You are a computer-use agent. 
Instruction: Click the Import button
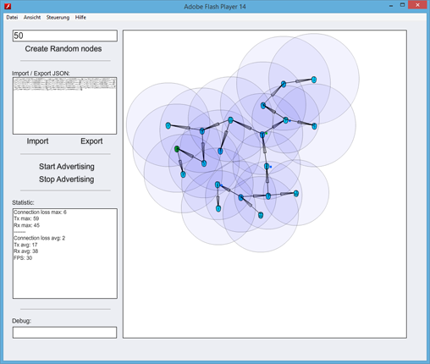point(37,141)
